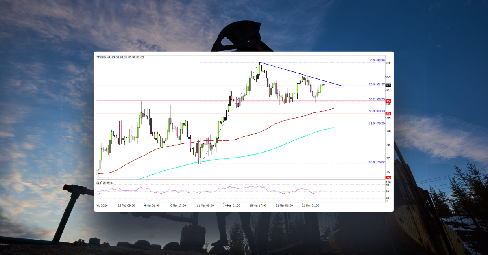The width and height of the screenshot is (488, 255).
Task: Click the (14) 54.9431 RSI indicator label
Action: tap(105, 182)
